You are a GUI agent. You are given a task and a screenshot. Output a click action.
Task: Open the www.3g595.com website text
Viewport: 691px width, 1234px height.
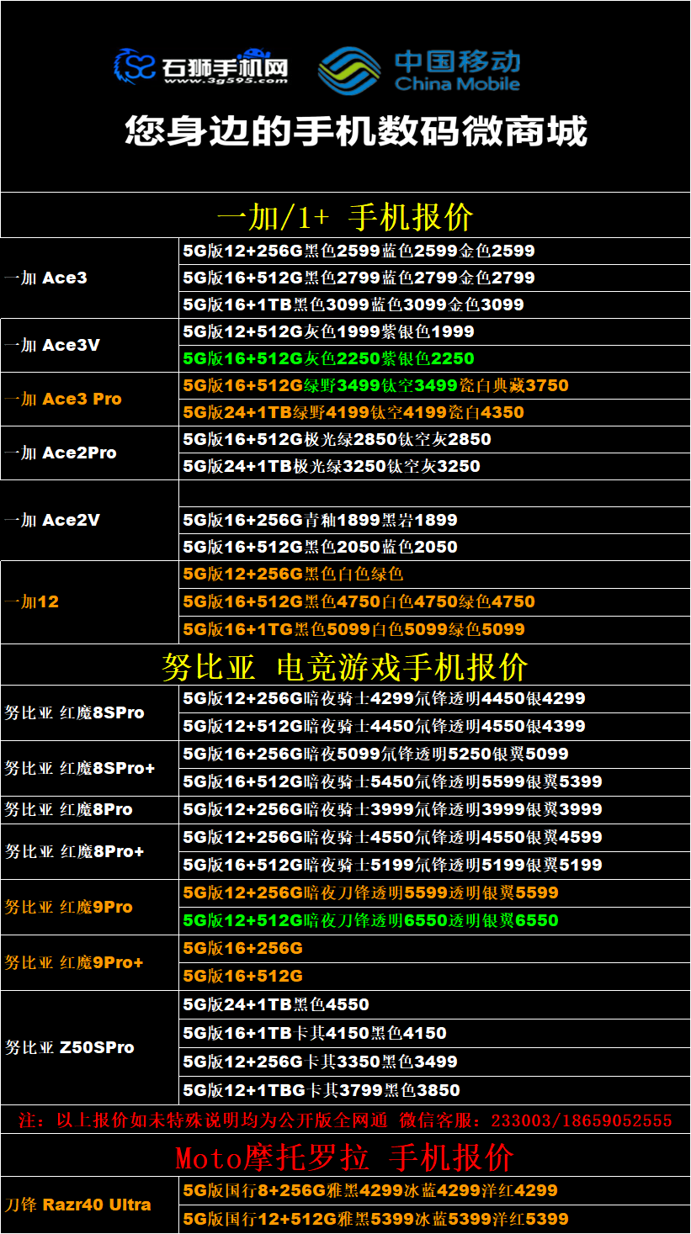click(x=226, y=82)
